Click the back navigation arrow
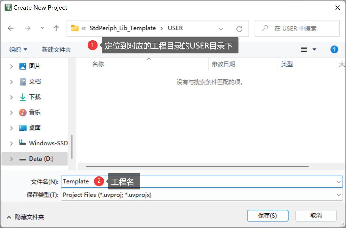Screen dimensions: 346x228 [10, 28]
